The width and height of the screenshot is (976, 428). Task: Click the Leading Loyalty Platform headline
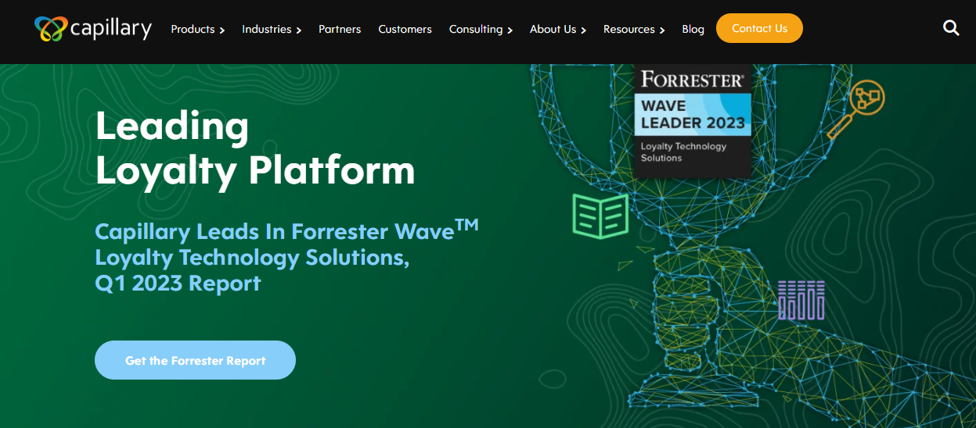click(x=254, y=148)
